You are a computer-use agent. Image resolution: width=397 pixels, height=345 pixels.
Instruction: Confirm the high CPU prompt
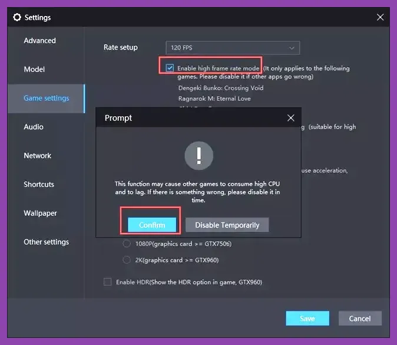(152, 225)
